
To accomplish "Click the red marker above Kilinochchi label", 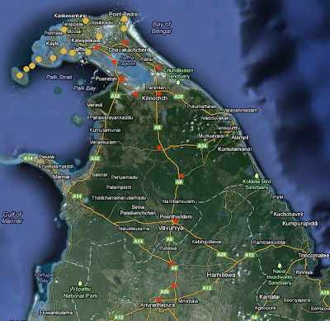I will pos(159,93).
